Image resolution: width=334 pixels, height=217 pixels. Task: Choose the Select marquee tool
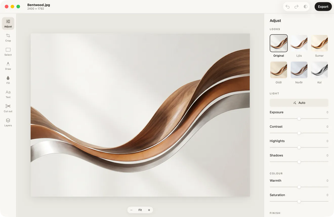pyautogui.click(x=8, y=52)
